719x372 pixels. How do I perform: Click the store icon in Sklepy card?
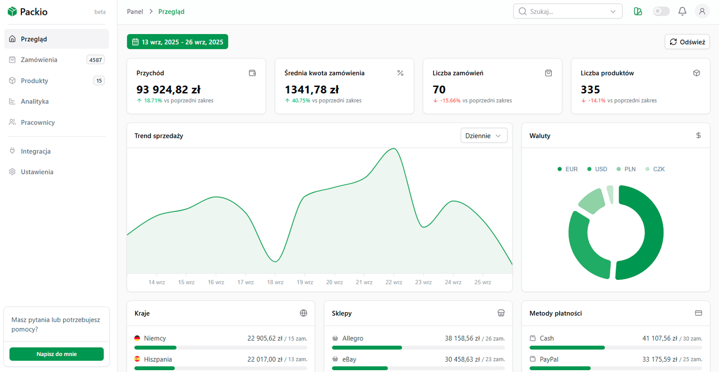click(x=501, y=313)
